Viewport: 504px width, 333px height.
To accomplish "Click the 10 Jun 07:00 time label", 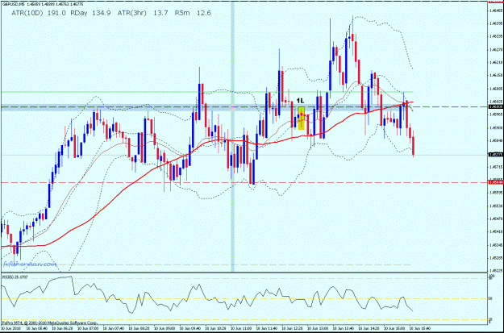I will click(90, 329).
